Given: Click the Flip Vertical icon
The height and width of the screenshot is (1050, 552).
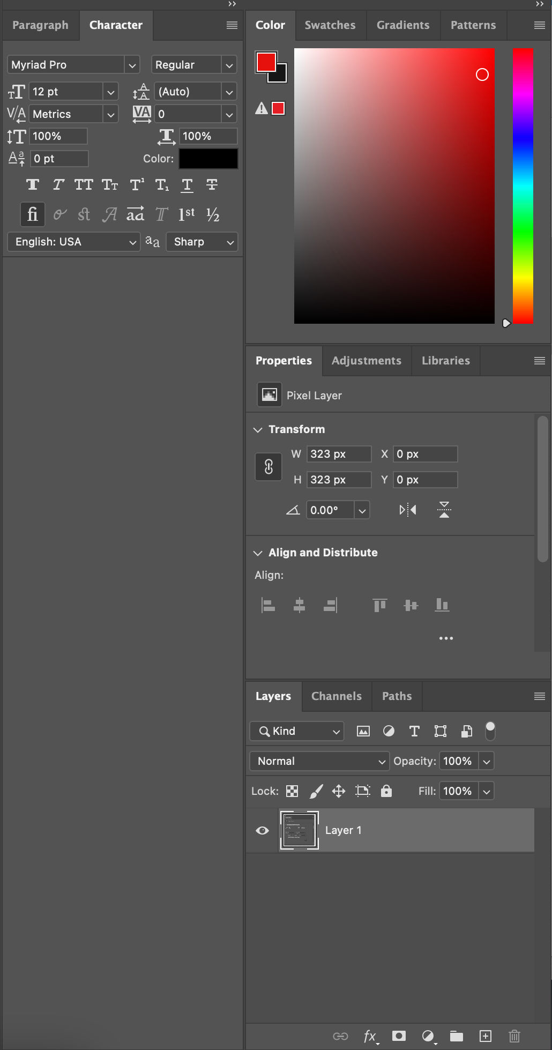Looking at the screenshot, I should pyautogui.click(x=444, y=510).
